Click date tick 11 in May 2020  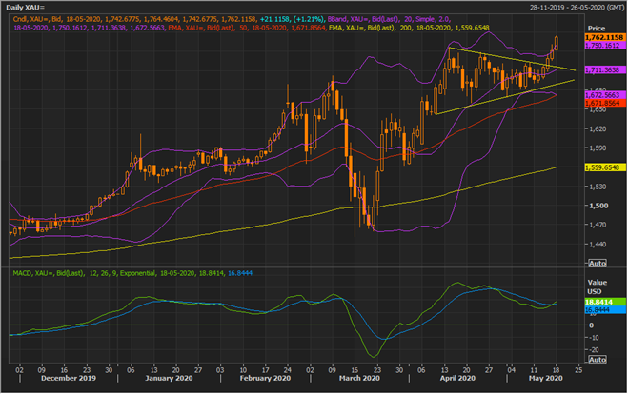click(x=533, y=370)
